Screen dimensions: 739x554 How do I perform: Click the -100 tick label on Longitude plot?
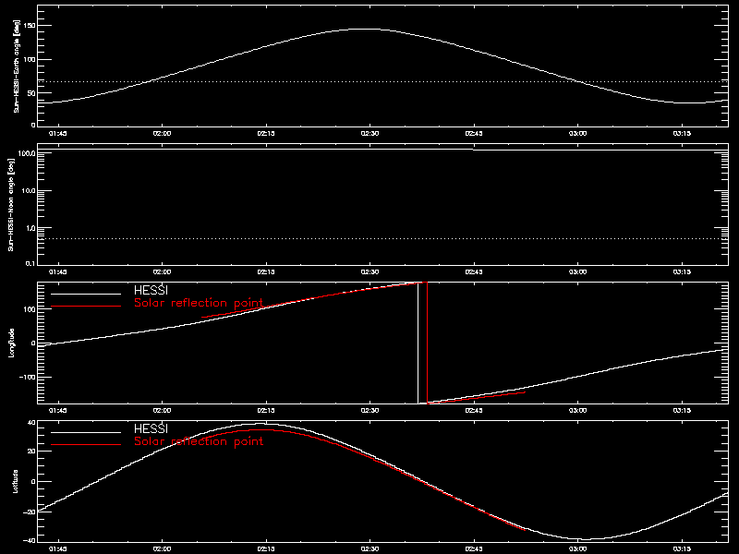click(27, 378)
